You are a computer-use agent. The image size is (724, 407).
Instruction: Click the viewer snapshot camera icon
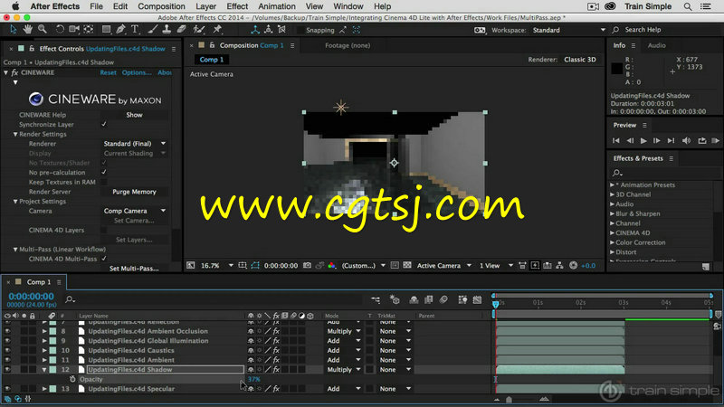pyautogui.click(x=307, y=265)
